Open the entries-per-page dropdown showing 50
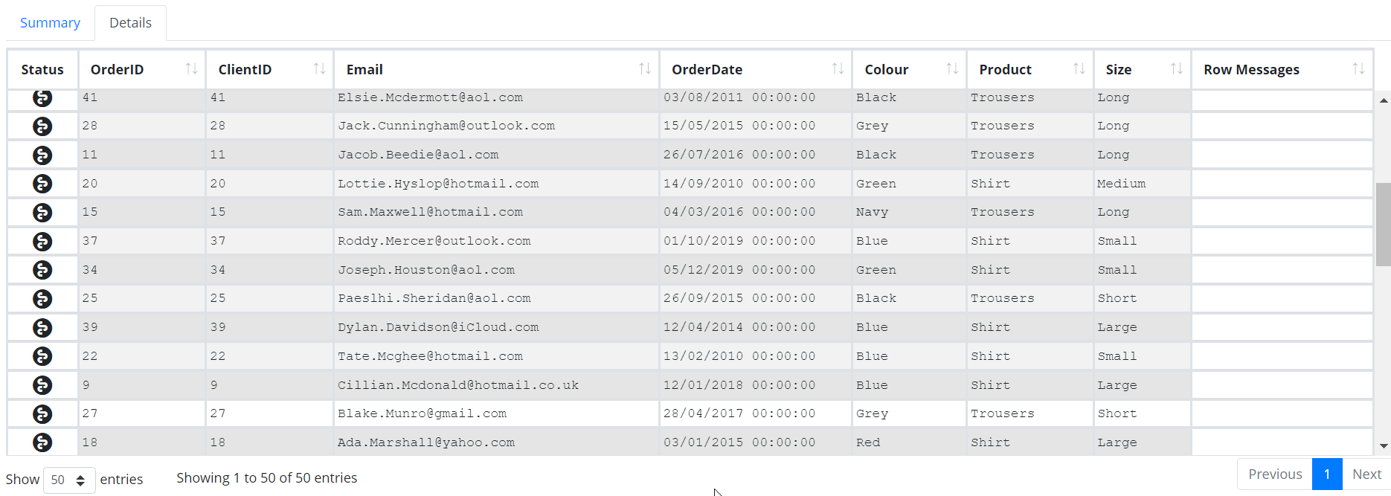Viewport: 1391px width, 496px height. pyautogui.click(x=69, y=480)
